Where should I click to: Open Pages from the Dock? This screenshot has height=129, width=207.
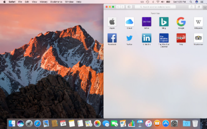tap(123, 123)
